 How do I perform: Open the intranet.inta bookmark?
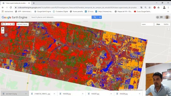(104, 11)
